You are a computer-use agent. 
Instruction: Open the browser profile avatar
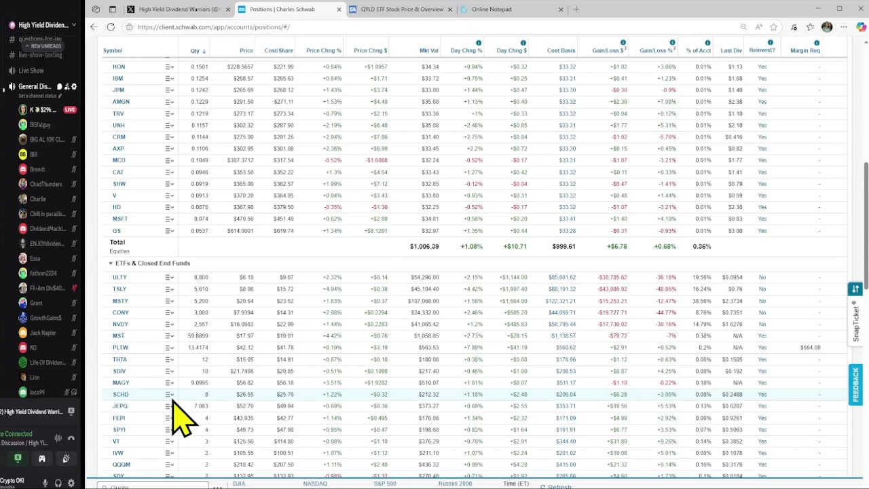(826, 27)
